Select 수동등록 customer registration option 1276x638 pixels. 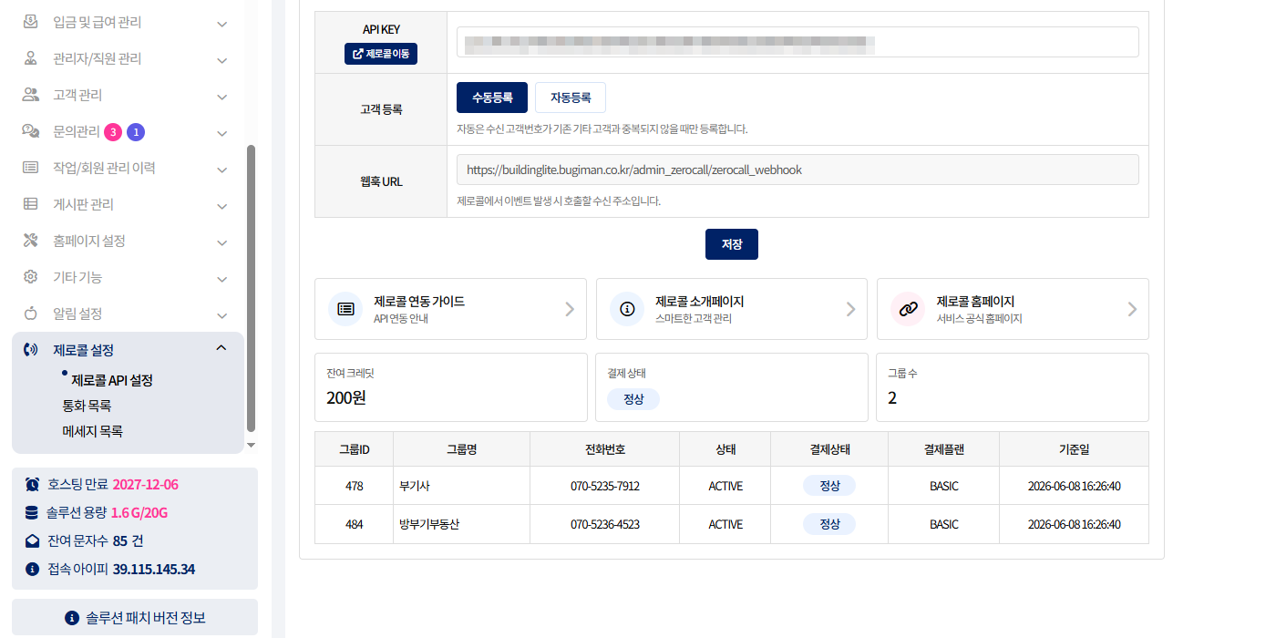(x=492, y=98)
